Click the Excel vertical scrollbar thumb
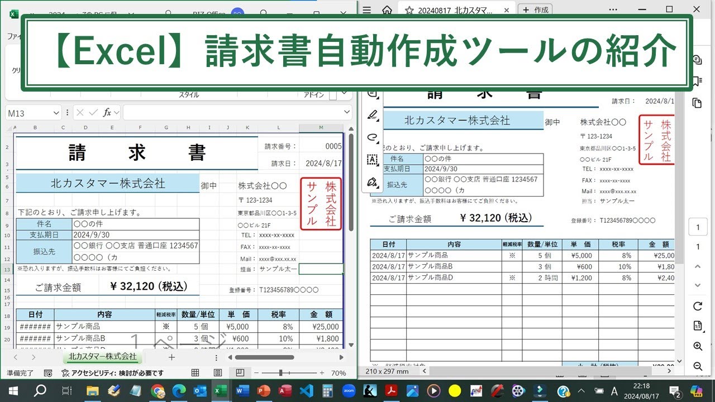Viewport: 715px width, 402px height. [351, 181]
